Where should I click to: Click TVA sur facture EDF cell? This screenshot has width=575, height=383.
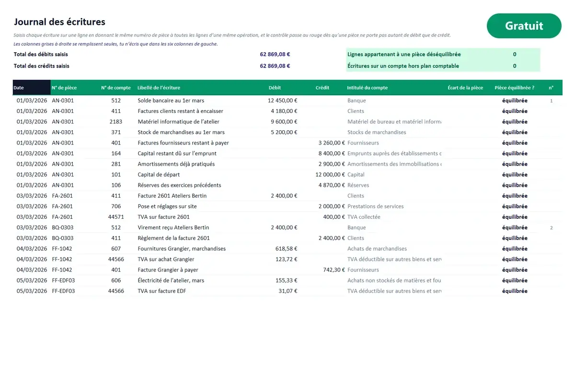coord(162,290)
